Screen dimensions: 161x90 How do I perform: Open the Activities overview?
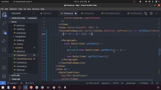[5, 2]
